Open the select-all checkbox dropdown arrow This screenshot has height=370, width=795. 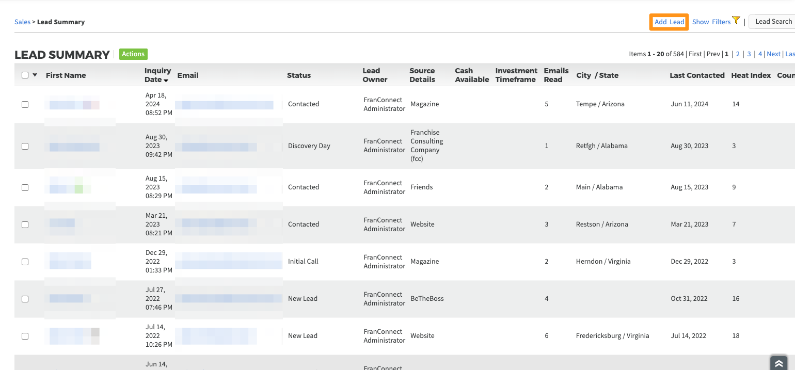tap(35, 75)
